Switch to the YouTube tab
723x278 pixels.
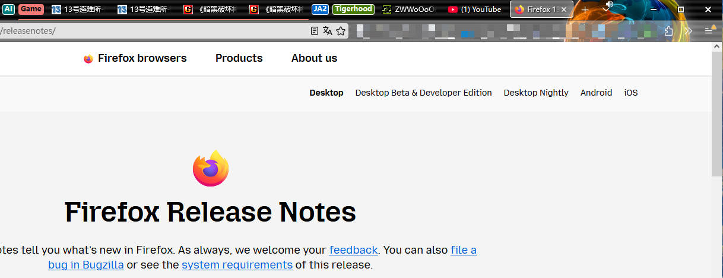pos(475,9)
